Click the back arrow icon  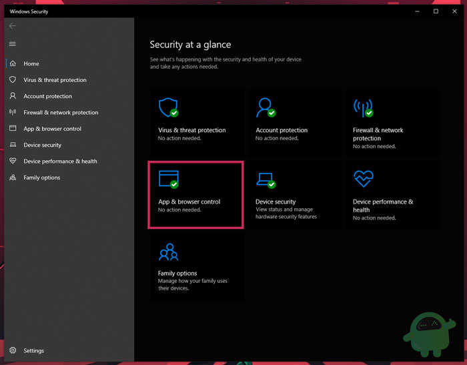pyautogui.click(x=13, y=26)
